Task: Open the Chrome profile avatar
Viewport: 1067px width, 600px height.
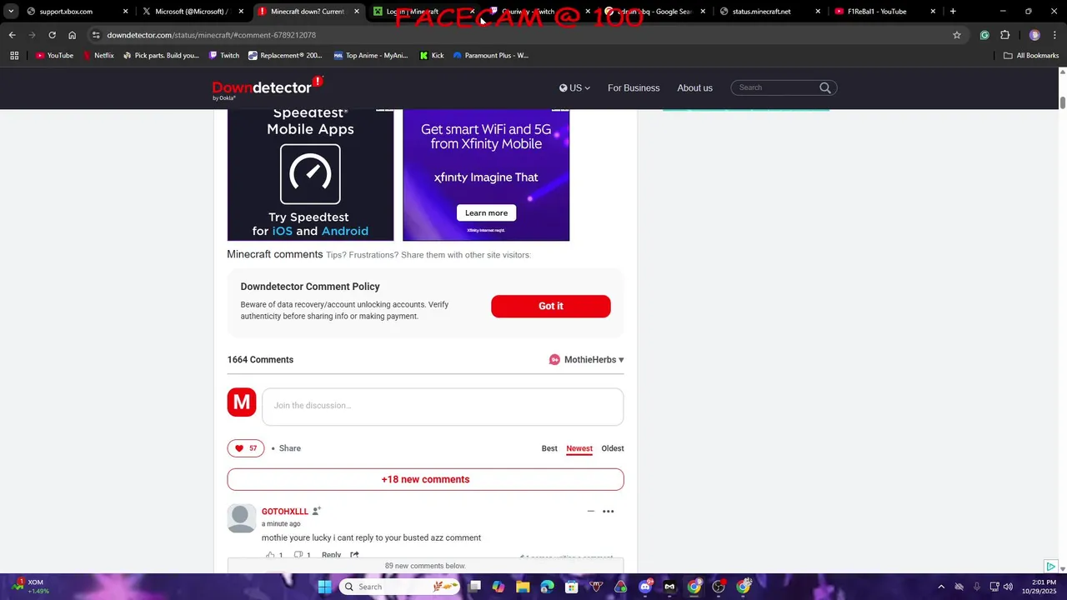Action: click(x=1034, y=35)
